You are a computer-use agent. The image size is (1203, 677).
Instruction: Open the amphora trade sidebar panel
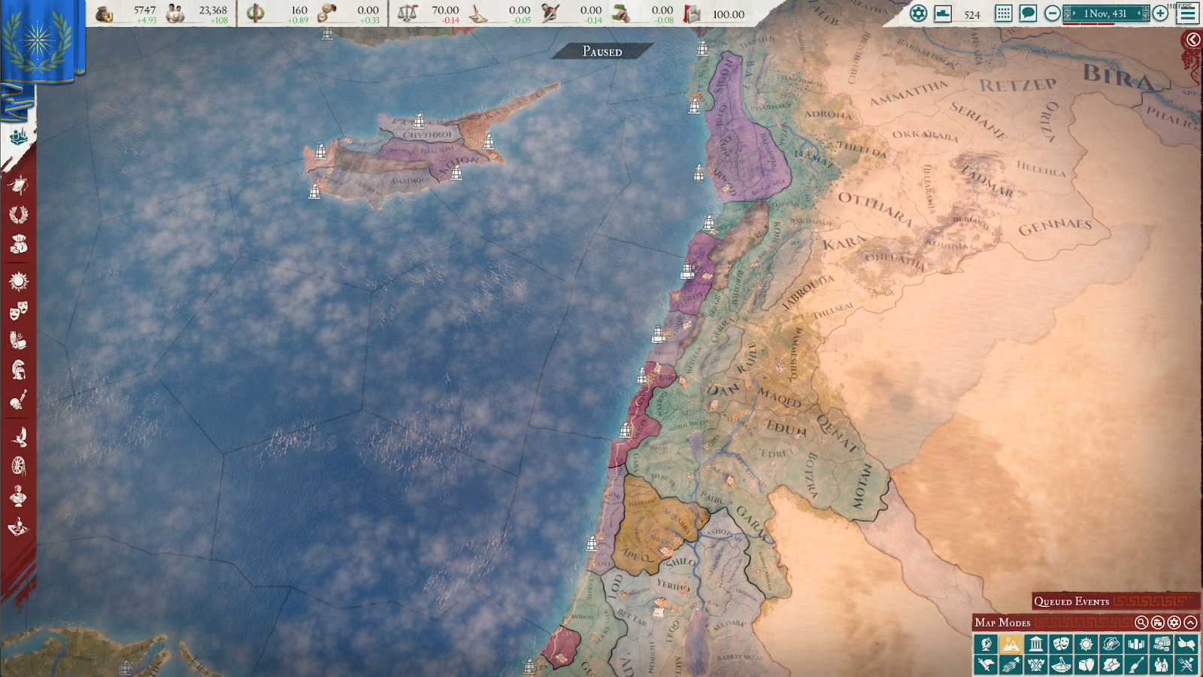click(x=19, y=340)
